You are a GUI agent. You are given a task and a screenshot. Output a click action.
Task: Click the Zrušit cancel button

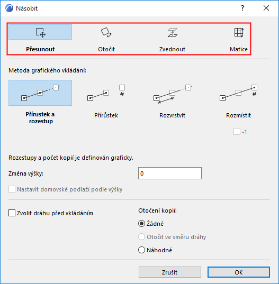pyautogui.click(x=170, y=272)
